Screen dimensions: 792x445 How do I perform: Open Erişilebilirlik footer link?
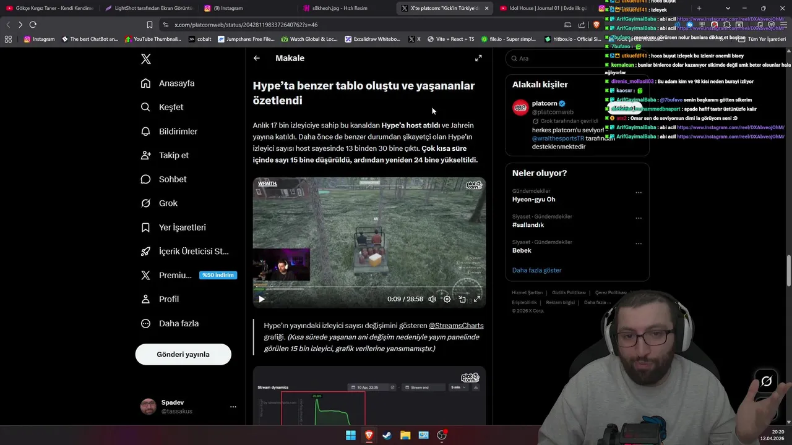click(524, 302)
